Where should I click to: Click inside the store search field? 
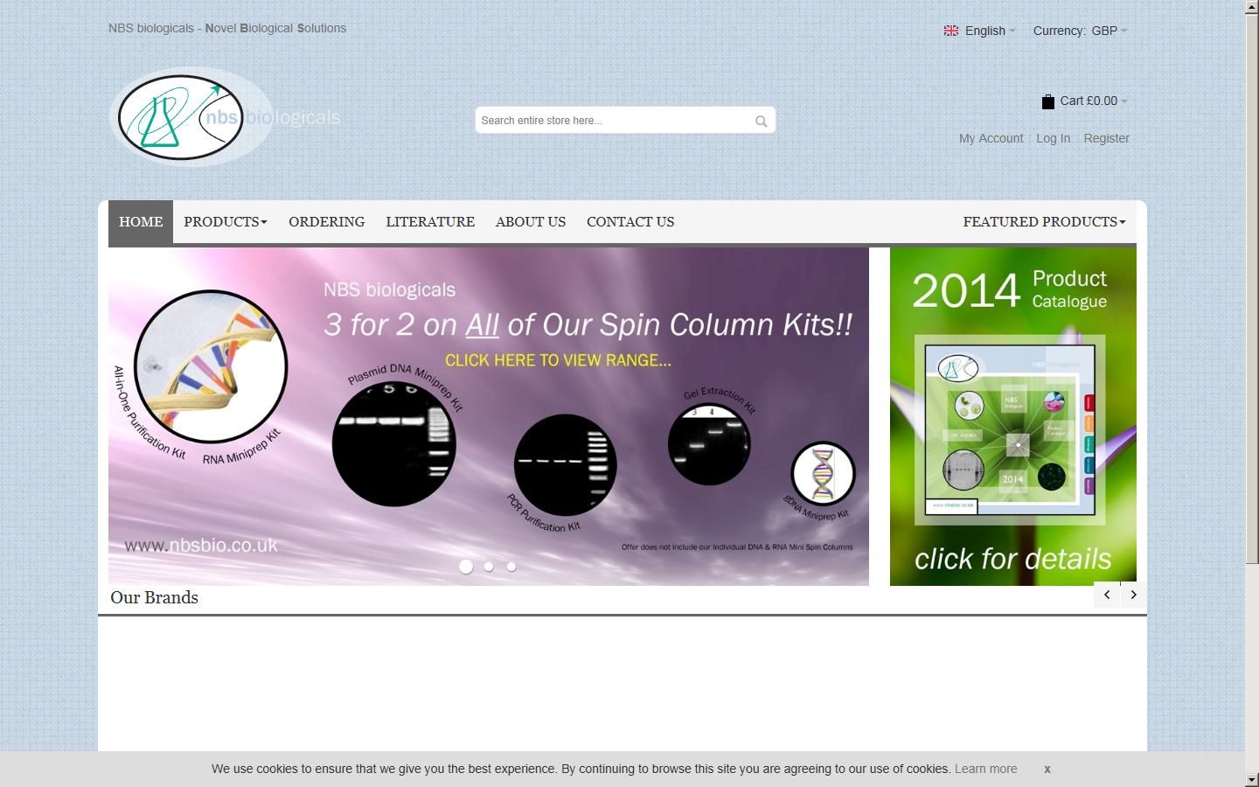[612, 120]
